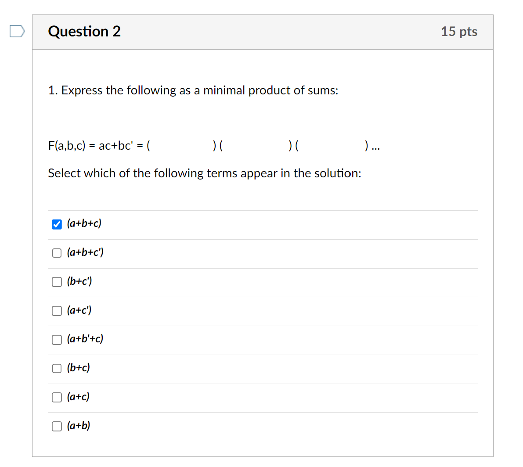Click the question flag bookmark icon
Screen dimensions: 523x467
[x=16, y=30]
